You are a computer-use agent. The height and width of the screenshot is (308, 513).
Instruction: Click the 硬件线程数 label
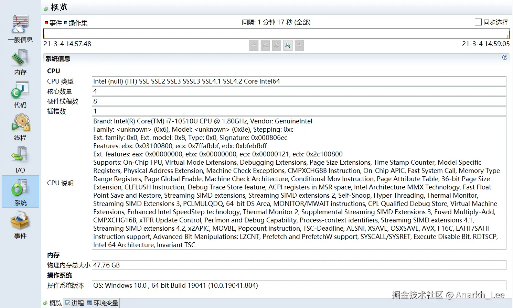point(63,101)
